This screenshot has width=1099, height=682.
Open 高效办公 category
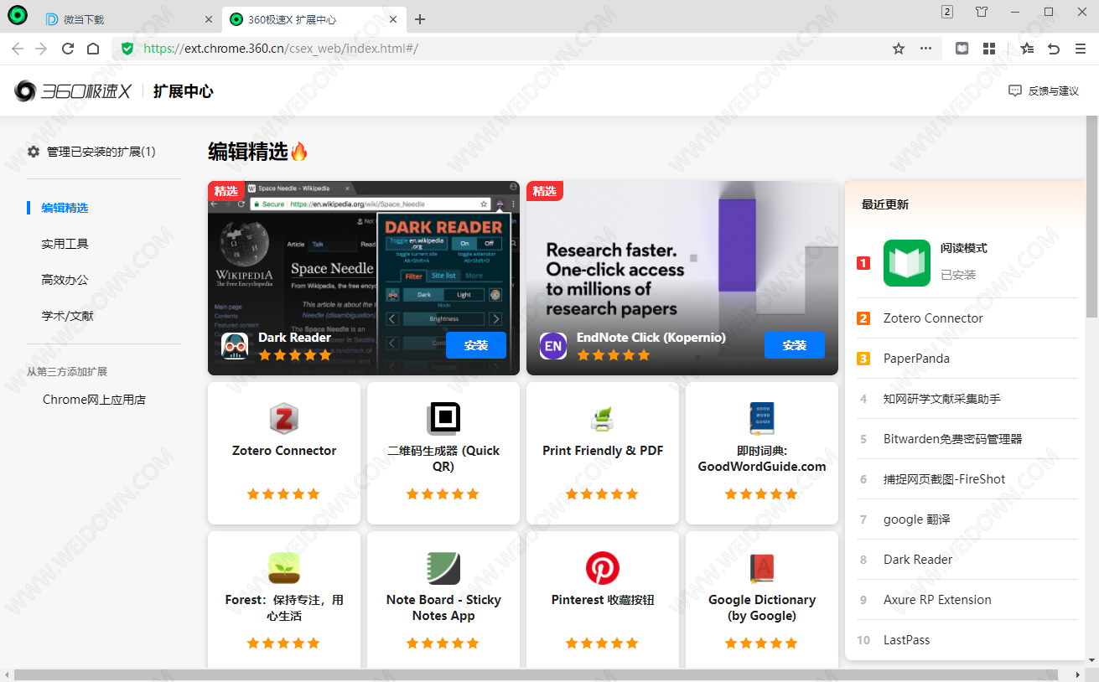pos(65,280)
